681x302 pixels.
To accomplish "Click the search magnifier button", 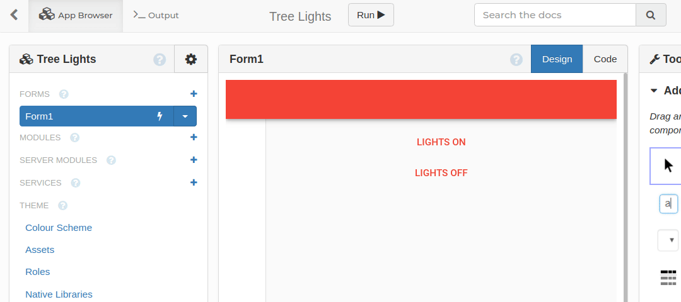I will coord(651,15).
